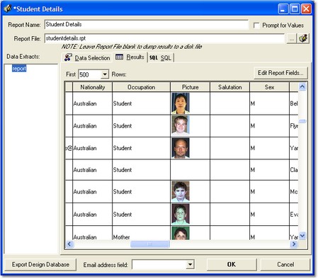The image size is (318, 279).
Task: Click the horizontal scrollbar thumb
Action: point(150,244)
